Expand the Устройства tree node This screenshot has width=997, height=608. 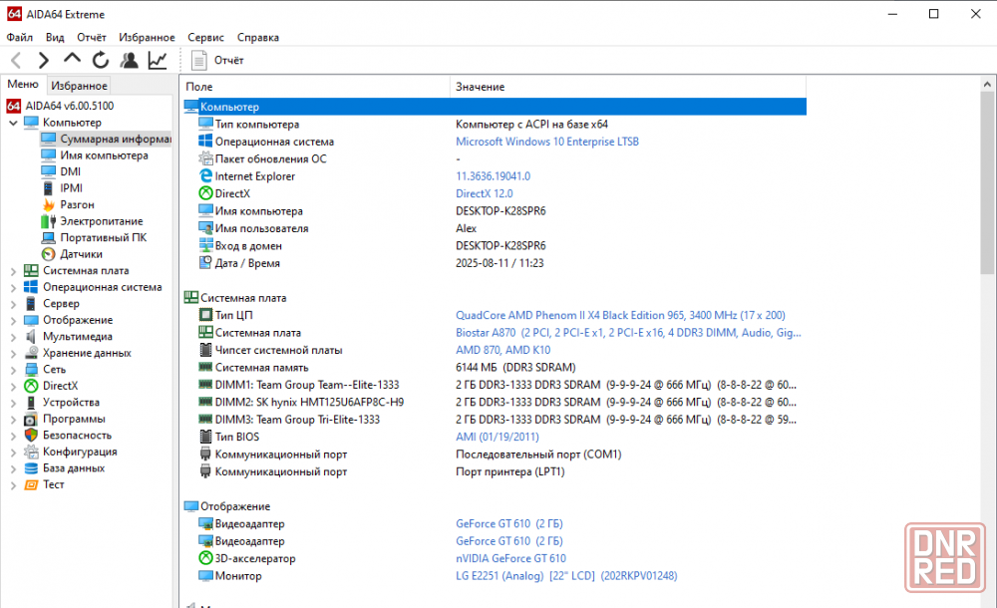pos(13,403)
